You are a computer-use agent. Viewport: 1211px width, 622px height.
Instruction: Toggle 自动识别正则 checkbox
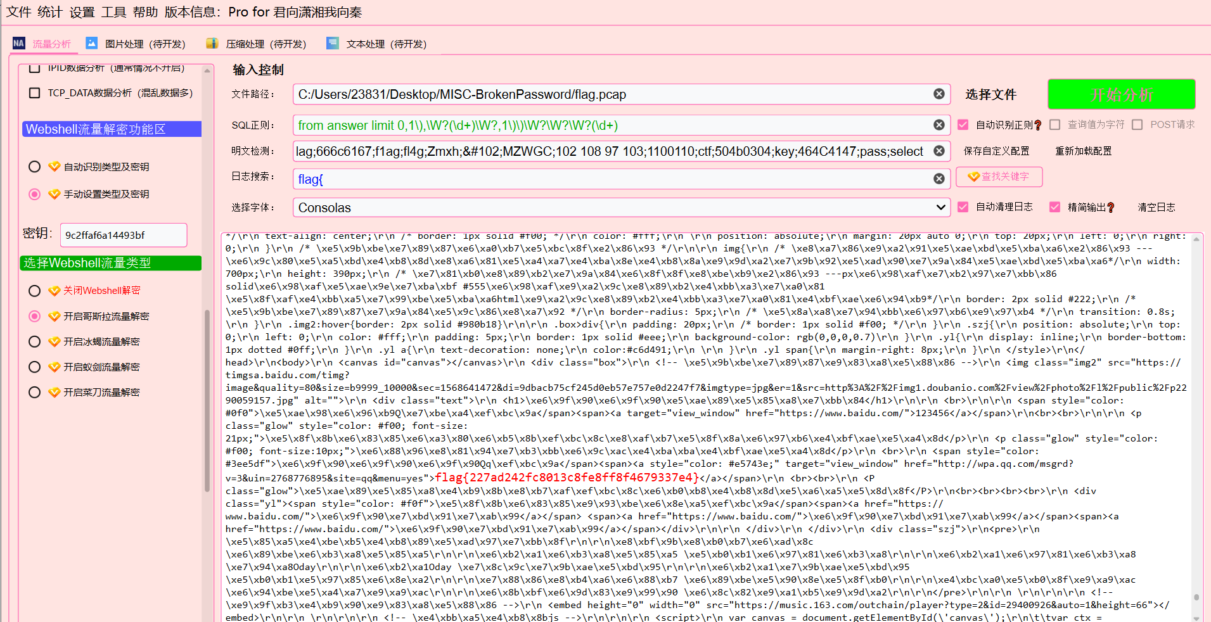click(963, 125)
